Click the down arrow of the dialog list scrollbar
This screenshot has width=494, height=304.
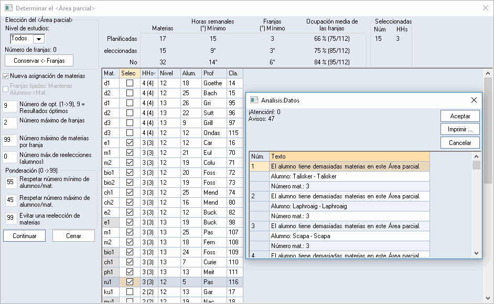(476, 253)
